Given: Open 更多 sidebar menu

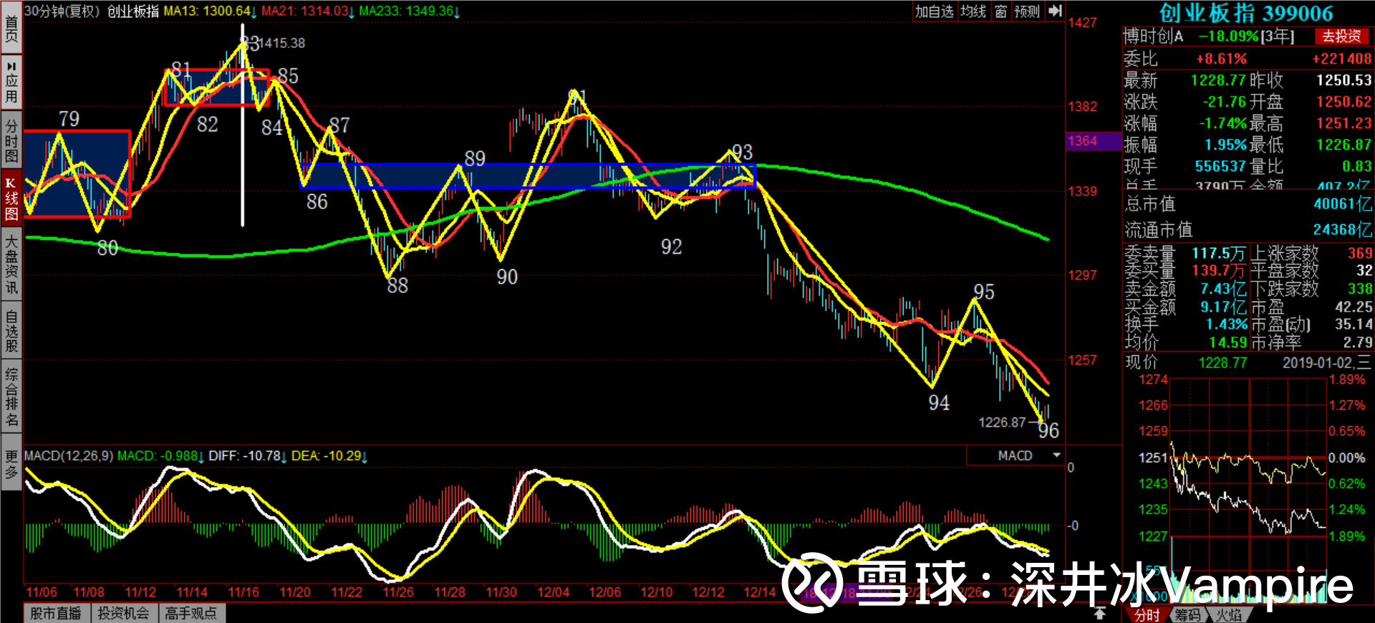Looking at the screenshot, I should click(11, 463).
